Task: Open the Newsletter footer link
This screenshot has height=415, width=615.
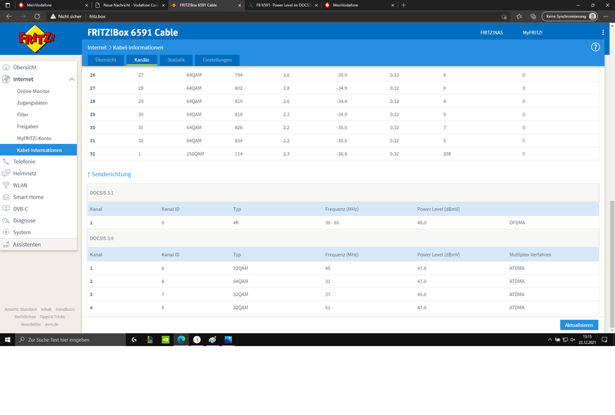Action: pyautogui.click(x=31, y=324)
